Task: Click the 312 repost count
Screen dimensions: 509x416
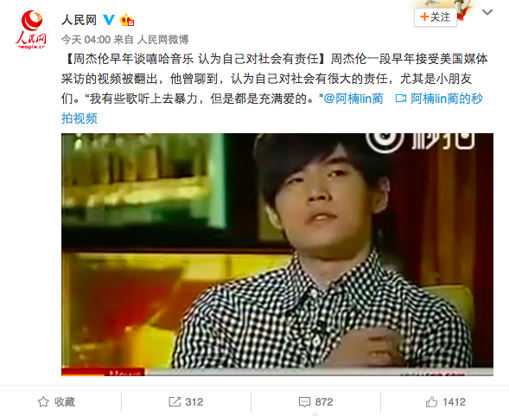Action: [194, 402]
